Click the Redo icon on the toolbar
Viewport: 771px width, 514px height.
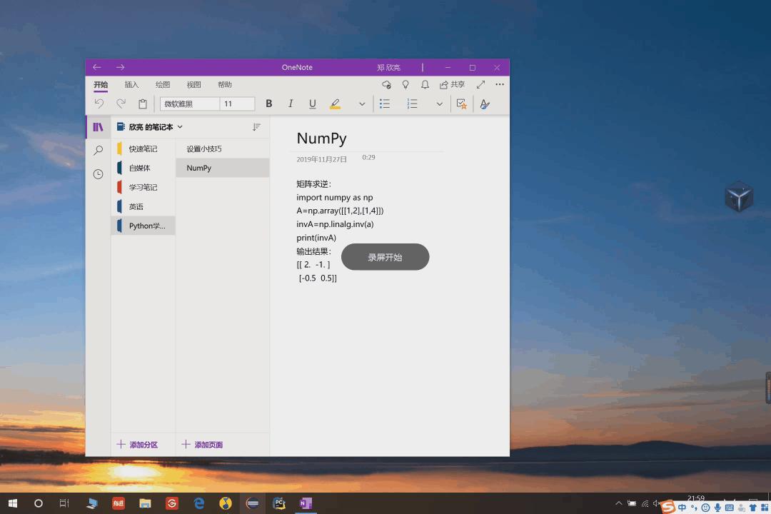(121, 104)
